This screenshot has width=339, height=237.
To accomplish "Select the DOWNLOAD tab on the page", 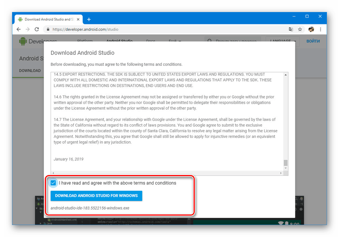I will 30,71.
